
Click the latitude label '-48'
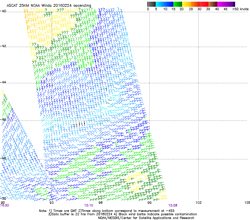click(x=3, y=158)
